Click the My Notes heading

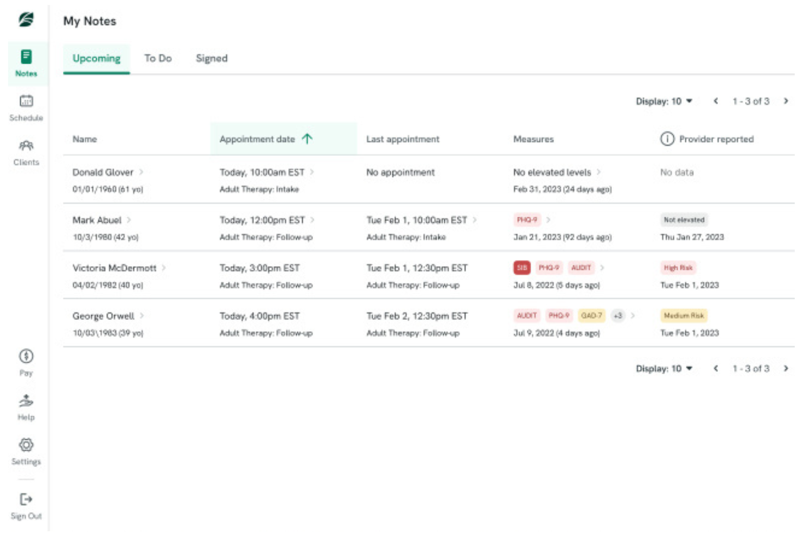[90, 21]
